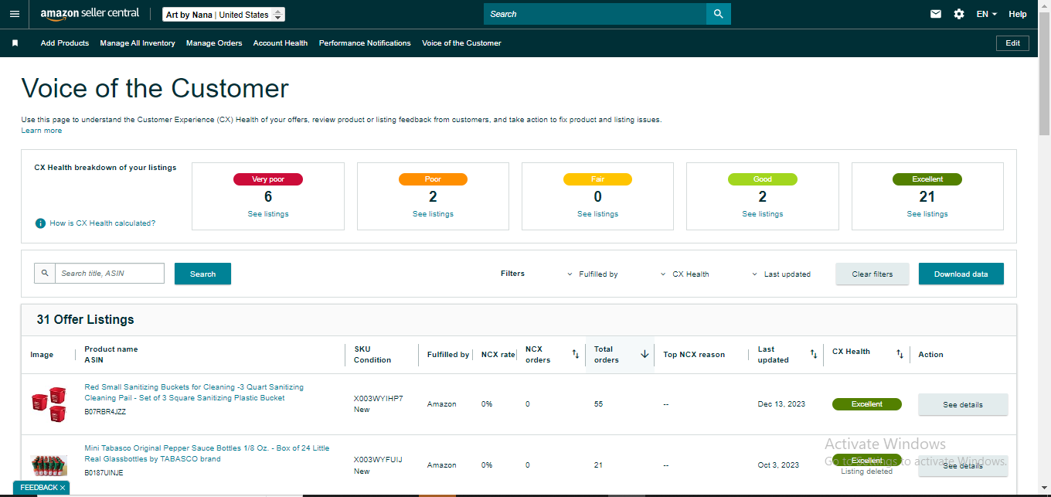Viewport: 1051px width, 497px height.
Task: Click the Learn more link
Action: 42,131
